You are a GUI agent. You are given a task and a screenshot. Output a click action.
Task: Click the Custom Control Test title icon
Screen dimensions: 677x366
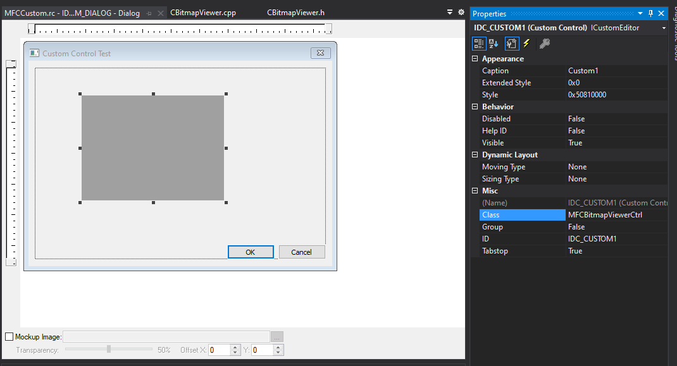coord(34,53)
